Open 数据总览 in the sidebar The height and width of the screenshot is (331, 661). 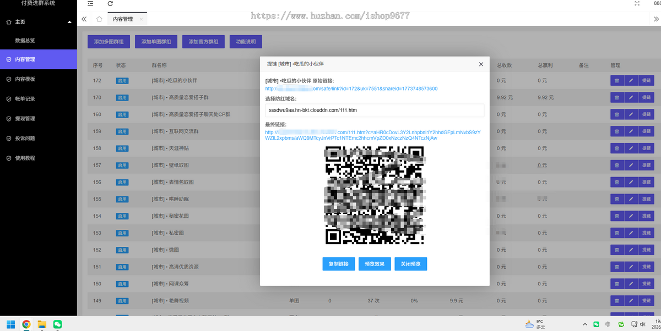39,41
